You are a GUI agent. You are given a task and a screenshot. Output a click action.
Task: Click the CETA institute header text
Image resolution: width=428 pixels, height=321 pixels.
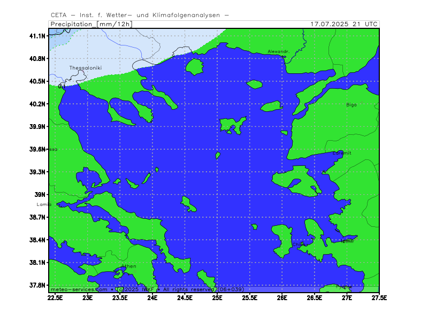coord(140,16)
